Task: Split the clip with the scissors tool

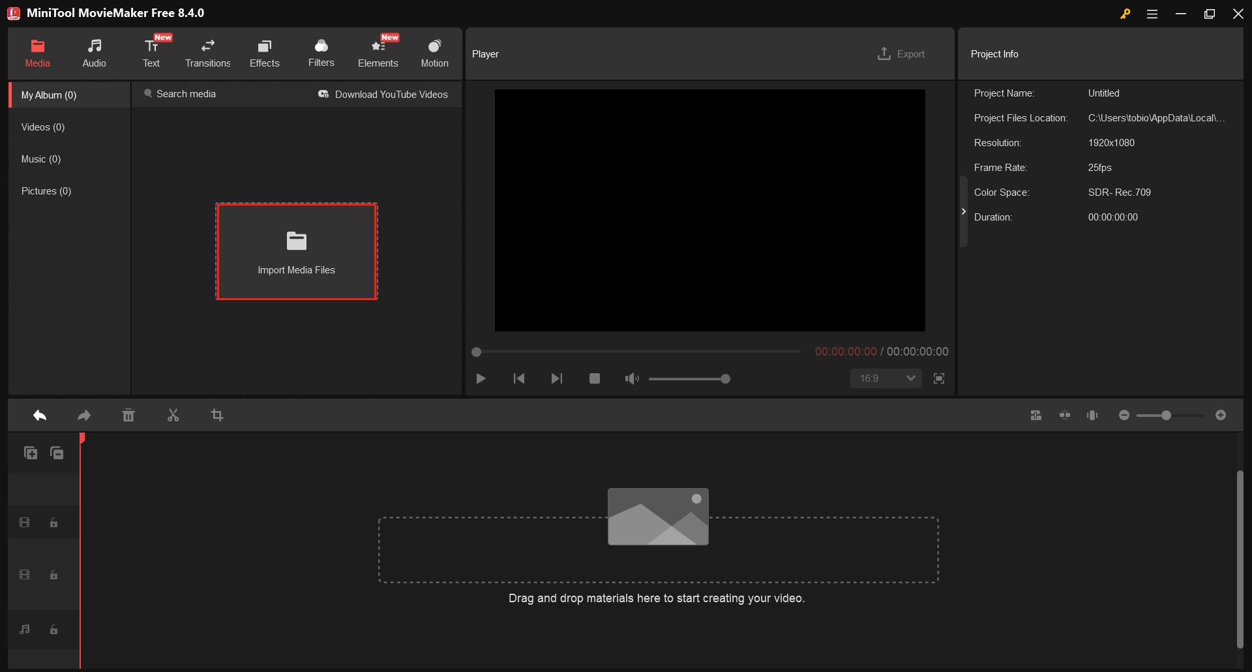Action: click(173, 415)
